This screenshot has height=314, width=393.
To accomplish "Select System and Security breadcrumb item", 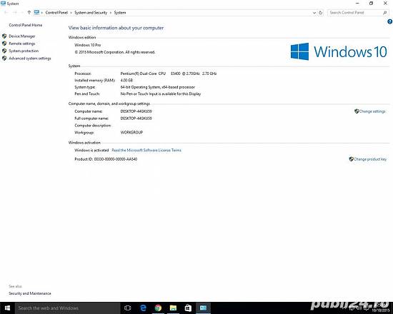I will (91, 13).
